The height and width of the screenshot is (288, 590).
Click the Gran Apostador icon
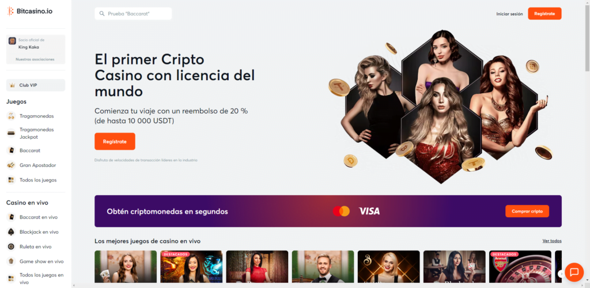[x=12, y=165]
